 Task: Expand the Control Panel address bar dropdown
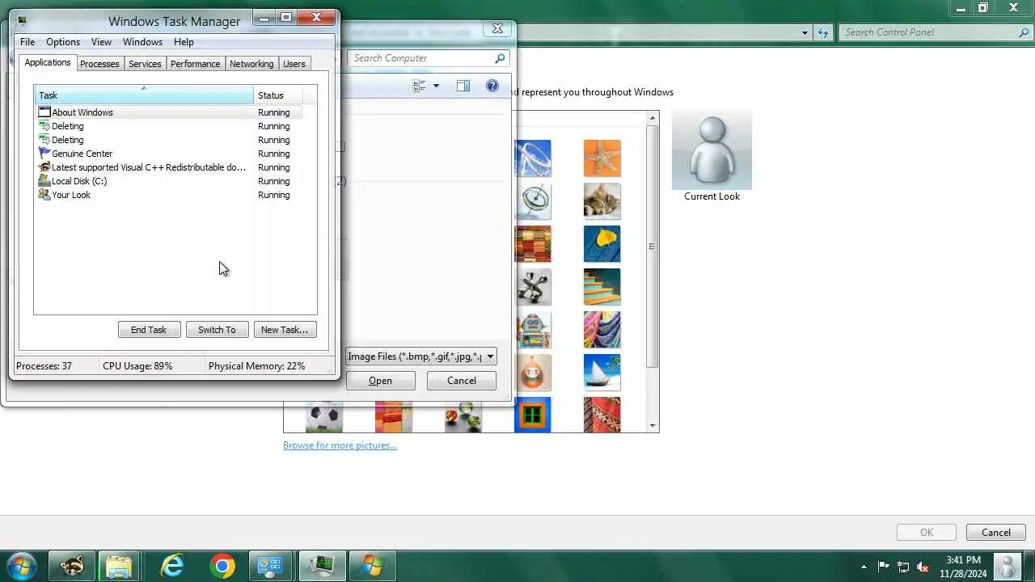[x=805, y=32]
